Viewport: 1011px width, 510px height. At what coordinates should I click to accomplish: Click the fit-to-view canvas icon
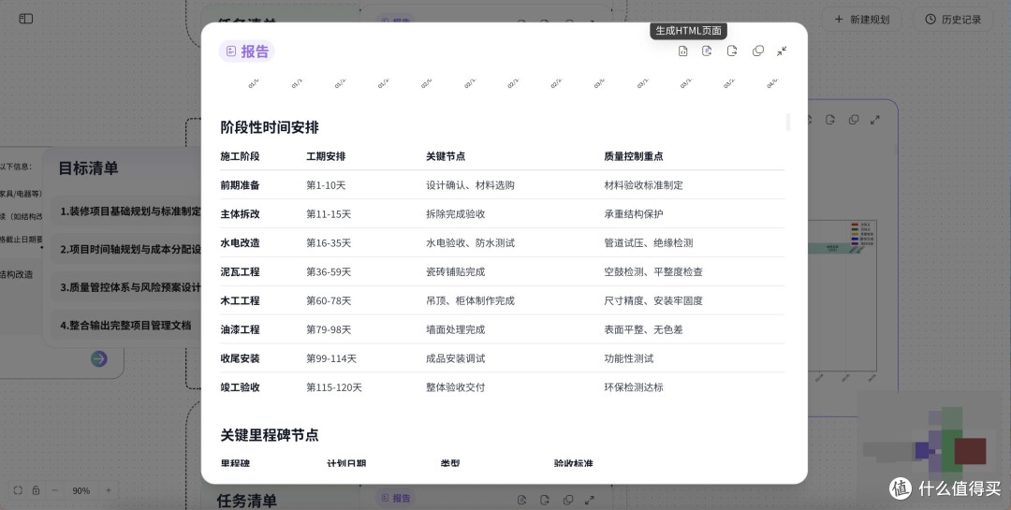pyautogui.click(x=18, y=490)
